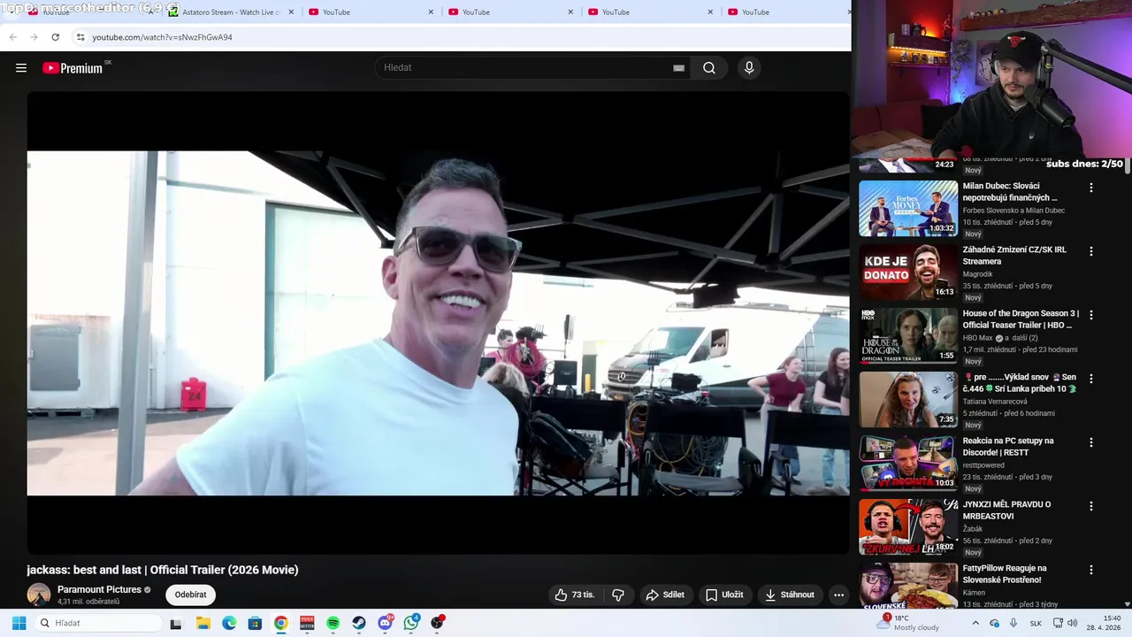This screenshot has height=637, width=1132.
Task: Open File Explorer from the taskbar
Action: pos(202,623)
